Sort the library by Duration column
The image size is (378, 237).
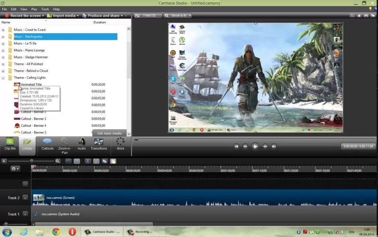coord(100,22)
